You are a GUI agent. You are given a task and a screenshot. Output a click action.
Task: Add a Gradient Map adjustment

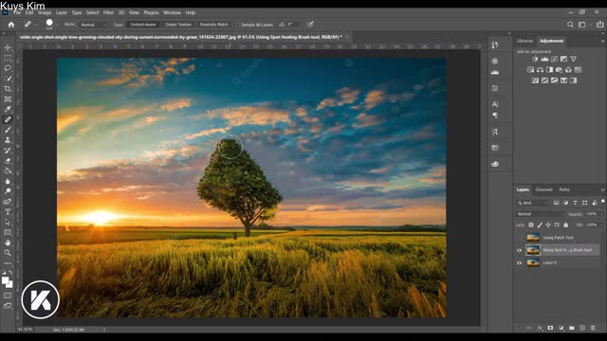pos(573,81)
